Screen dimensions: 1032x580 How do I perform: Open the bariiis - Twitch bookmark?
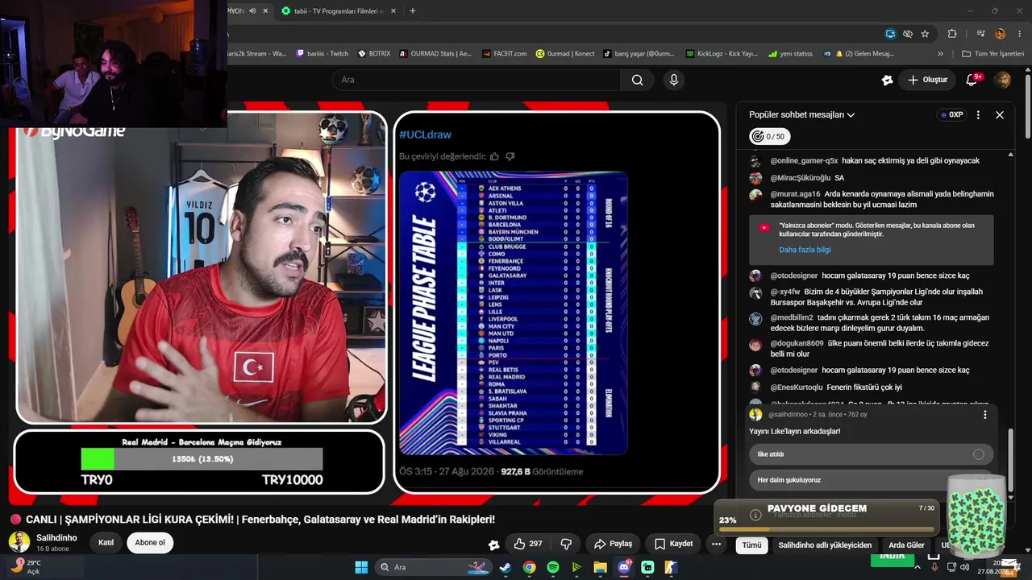322,54
